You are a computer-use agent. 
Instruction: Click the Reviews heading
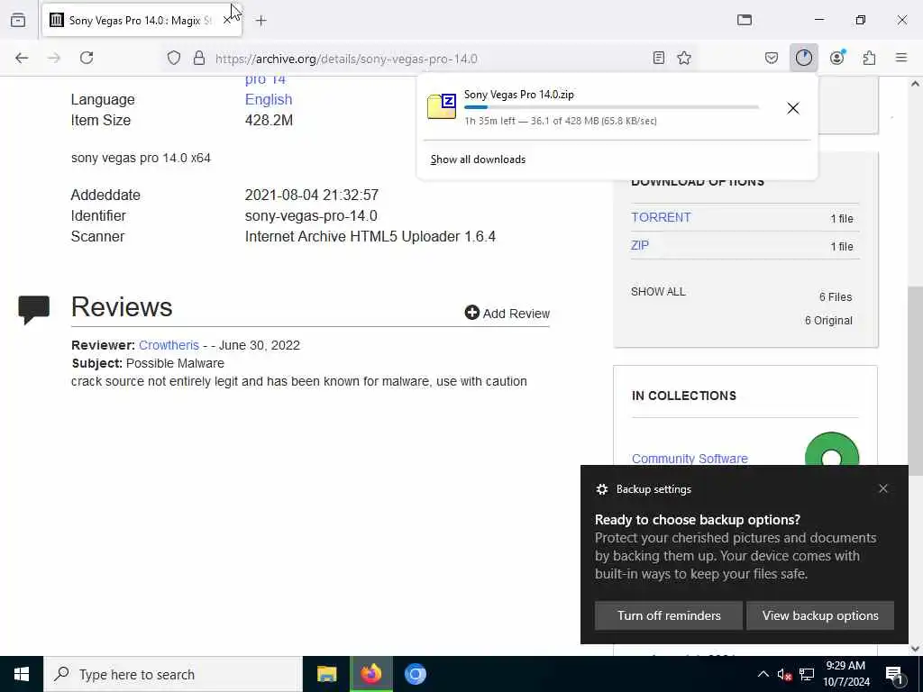coord(122,307)
